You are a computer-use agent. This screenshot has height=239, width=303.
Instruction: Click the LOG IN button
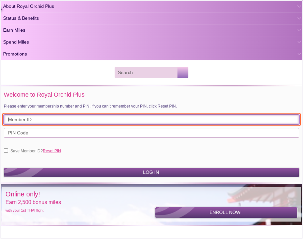coord(151,172)
